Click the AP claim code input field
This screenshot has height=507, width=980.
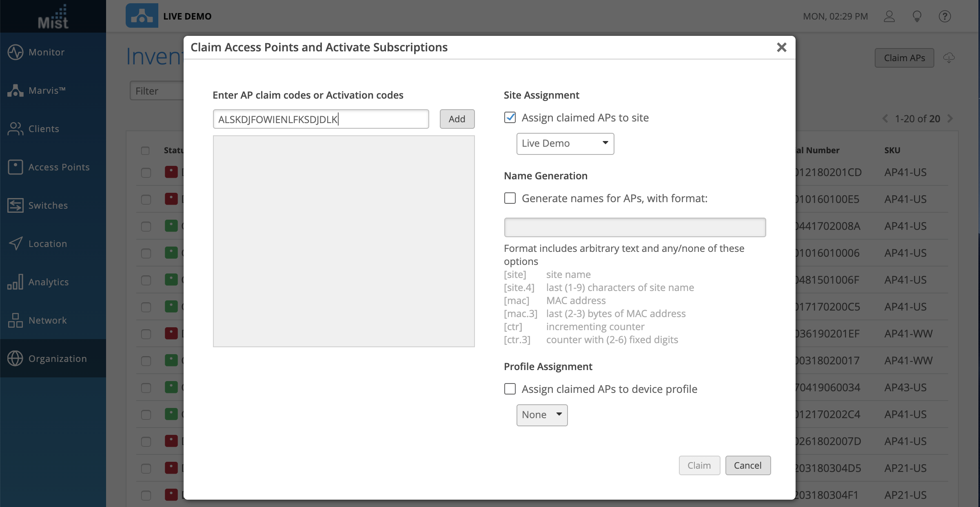321,118
